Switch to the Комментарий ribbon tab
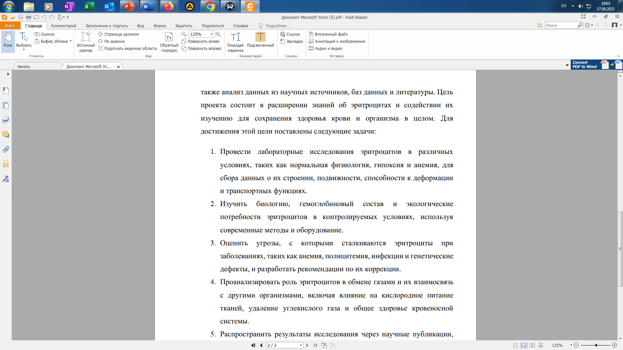 [64, 26]
